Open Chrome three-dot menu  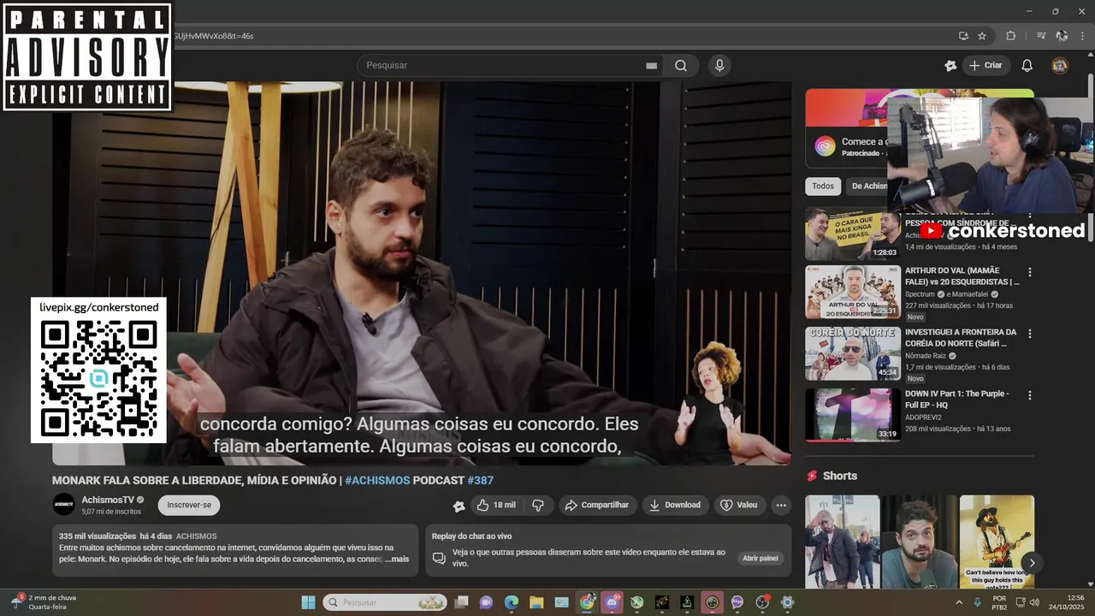click(x=1083, y=36)
